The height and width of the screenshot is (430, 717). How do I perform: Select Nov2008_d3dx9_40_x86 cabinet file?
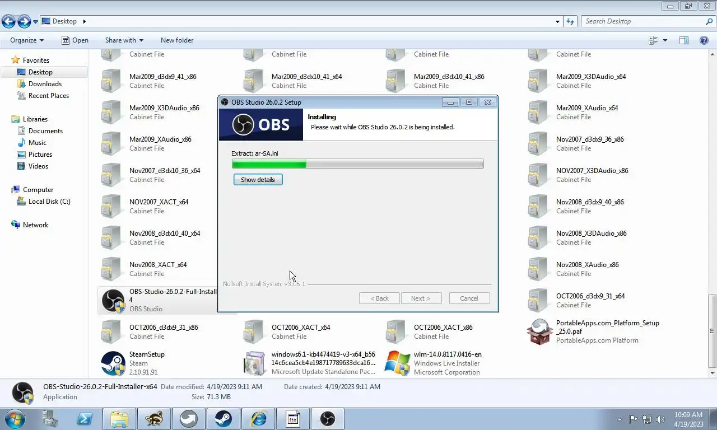(590, 202)
